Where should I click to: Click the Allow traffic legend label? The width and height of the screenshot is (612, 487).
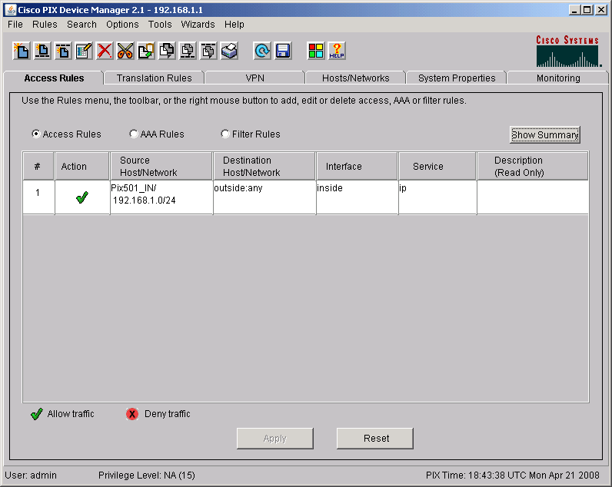[71, 414]
